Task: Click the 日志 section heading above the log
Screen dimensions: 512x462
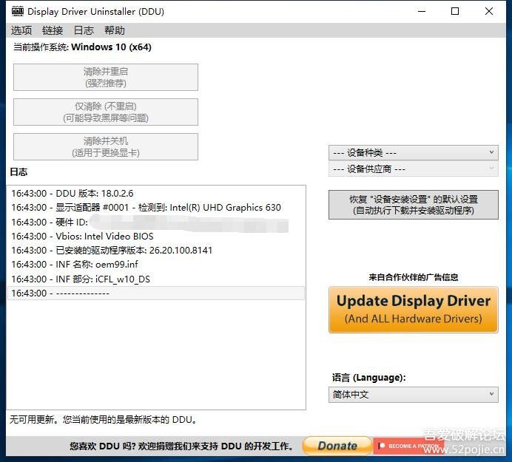Action: click(x=18, y=172)
